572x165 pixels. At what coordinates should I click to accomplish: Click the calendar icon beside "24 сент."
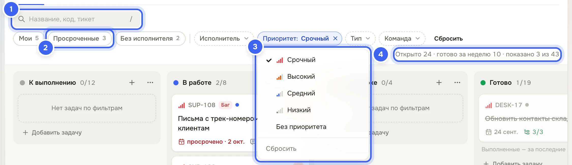tap(488, 132)
